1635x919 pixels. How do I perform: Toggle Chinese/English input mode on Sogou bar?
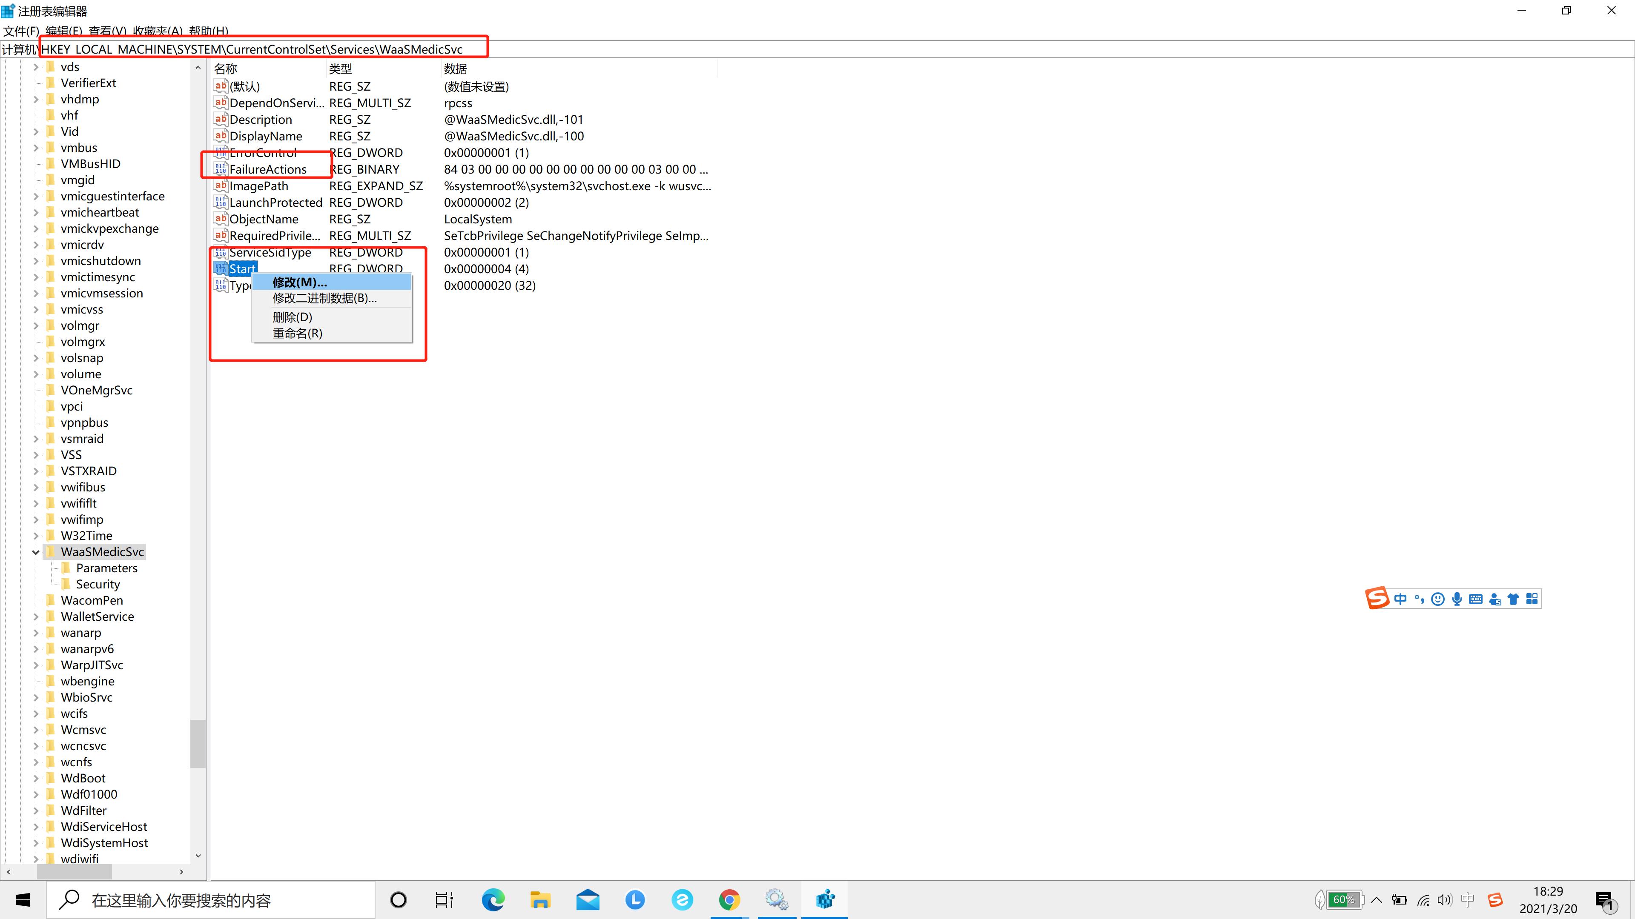(1401, 598)
